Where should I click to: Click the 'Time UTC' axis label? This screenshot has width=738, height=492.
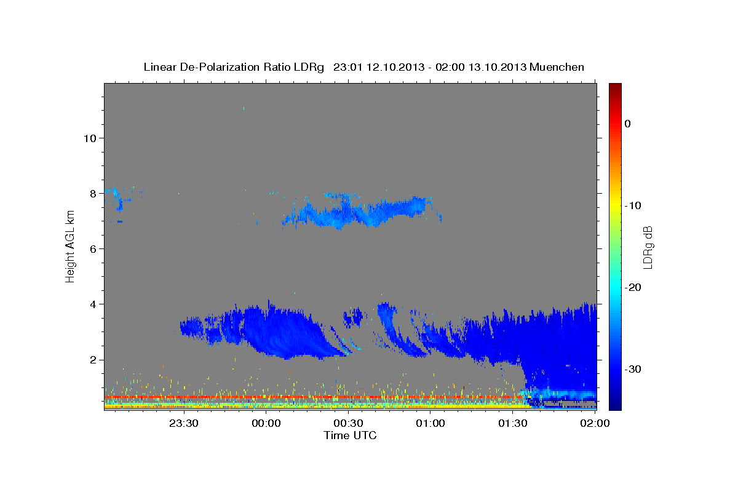350,435
